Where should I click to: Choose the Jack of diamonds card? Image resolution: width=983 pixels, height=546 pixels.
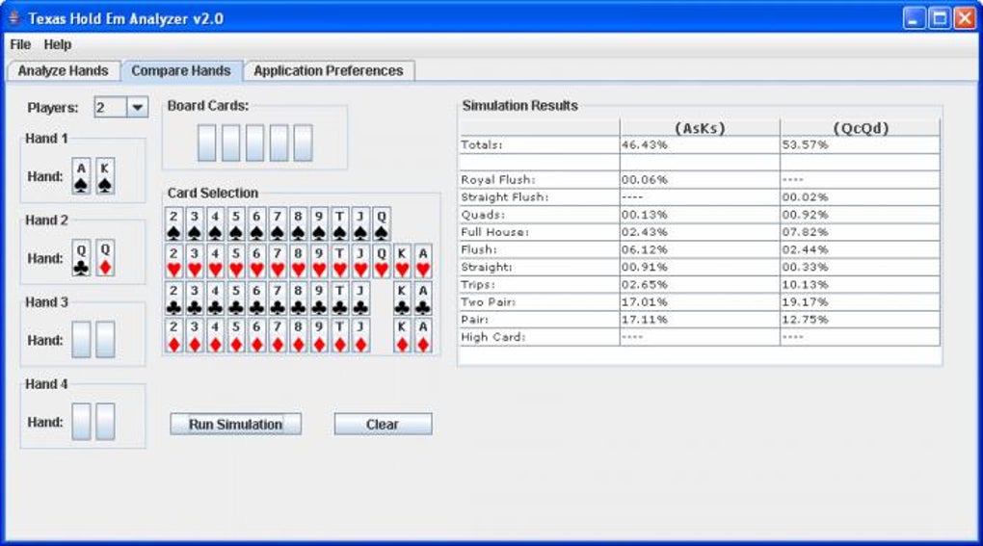pos(359,335)
